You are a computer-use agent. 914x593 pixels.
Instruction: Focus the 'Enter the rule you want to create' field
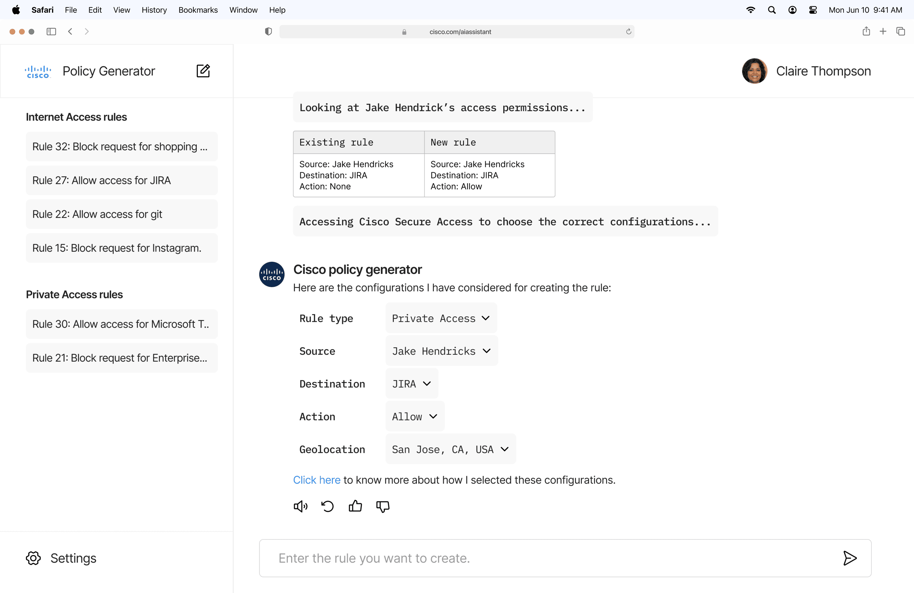(x=565, y=558)
